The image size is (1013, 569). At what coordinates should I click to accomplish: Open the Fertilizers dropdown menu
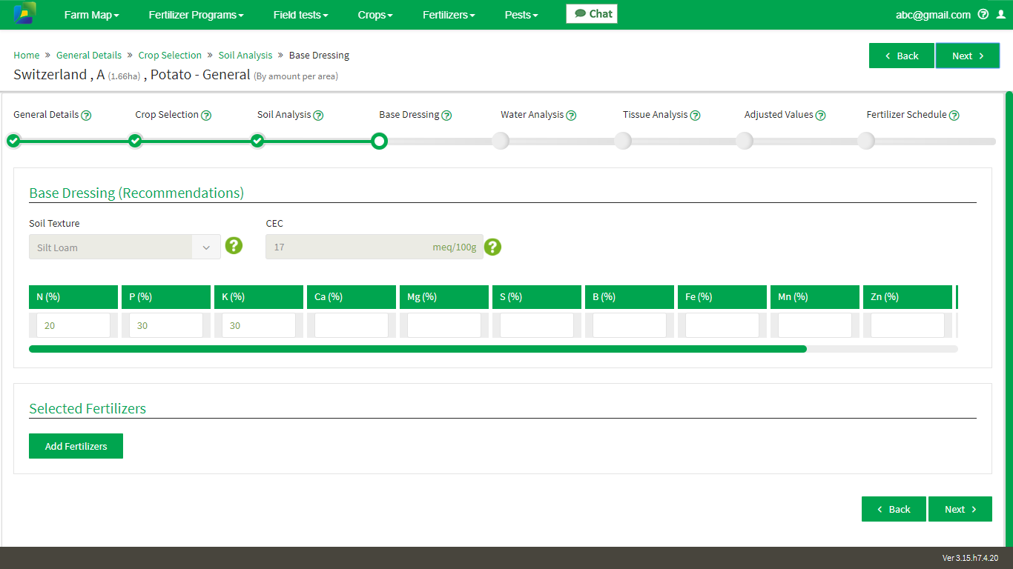click(449, 15)
